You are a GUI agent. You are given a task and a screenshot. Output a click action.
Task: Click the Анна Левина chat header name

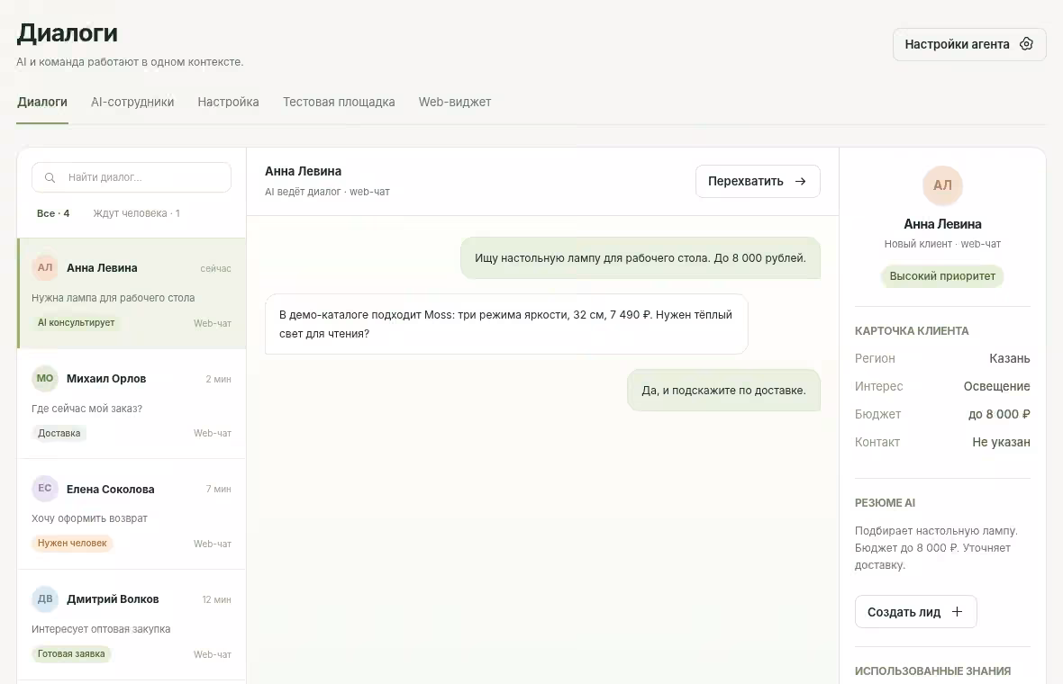303,171
